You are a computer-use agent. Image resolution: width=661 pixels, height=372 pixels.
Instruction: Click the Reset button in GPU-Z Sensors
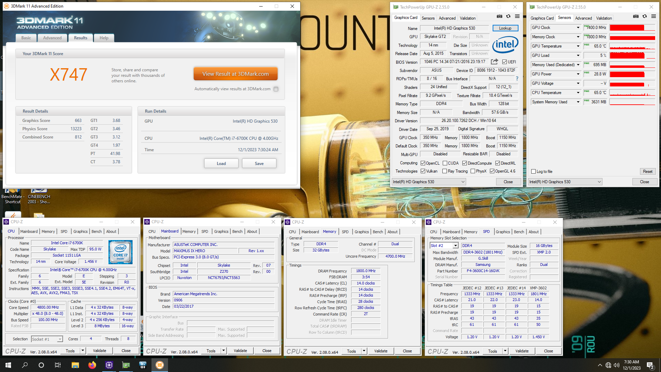(x=647, y=172)
